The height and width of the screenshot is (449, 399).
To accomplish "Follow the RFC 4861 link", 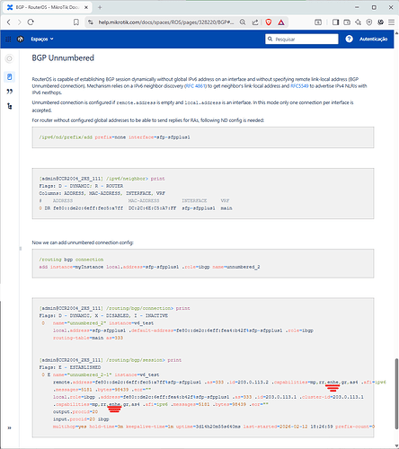I will pyautogui.click(x=196, y=86).
